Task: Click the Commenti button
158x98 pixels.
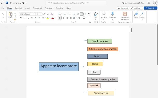Action: coord(123,8)
